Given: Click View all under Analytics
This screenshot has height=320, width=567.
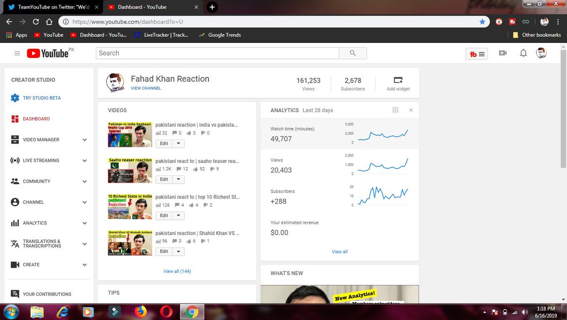Looking at the screenshot, I should [x=340, y=252].
